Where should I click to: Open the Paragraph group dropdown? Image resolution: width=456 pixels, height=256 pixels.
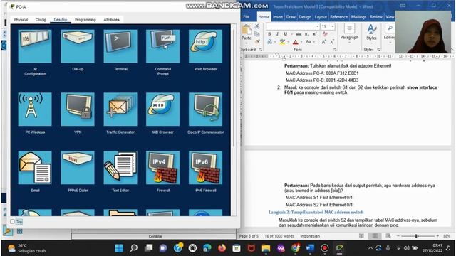[349, 34]
